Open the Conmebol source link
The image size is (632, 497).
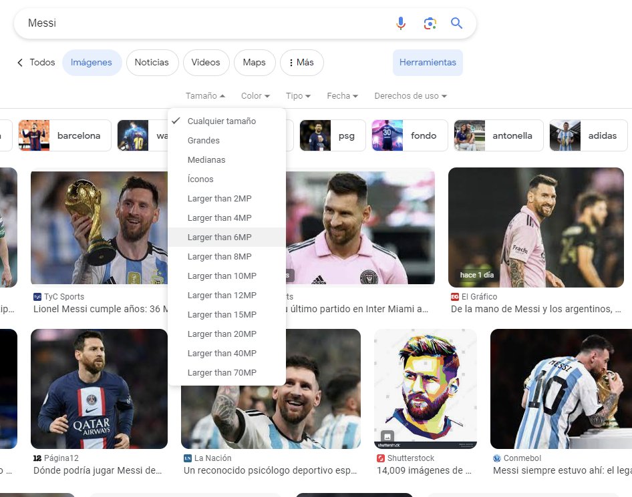(518, 458)
